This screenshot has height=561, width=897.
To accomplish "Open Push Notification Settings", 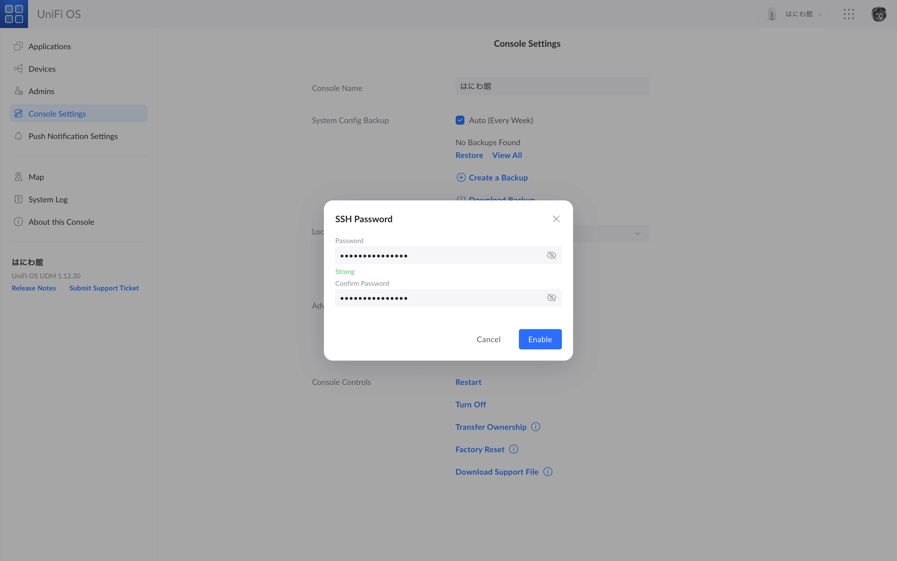I will point(78,136).
